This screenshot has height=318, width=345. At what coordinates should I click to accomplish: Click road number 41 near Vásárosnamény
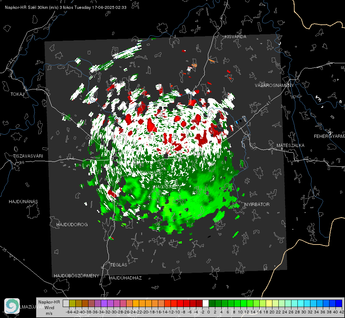click(268, 103)
